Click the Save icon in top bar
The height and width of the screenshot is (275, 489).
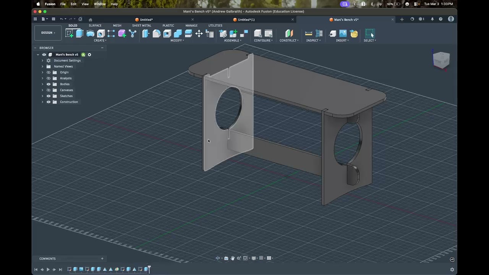[53, 19]
